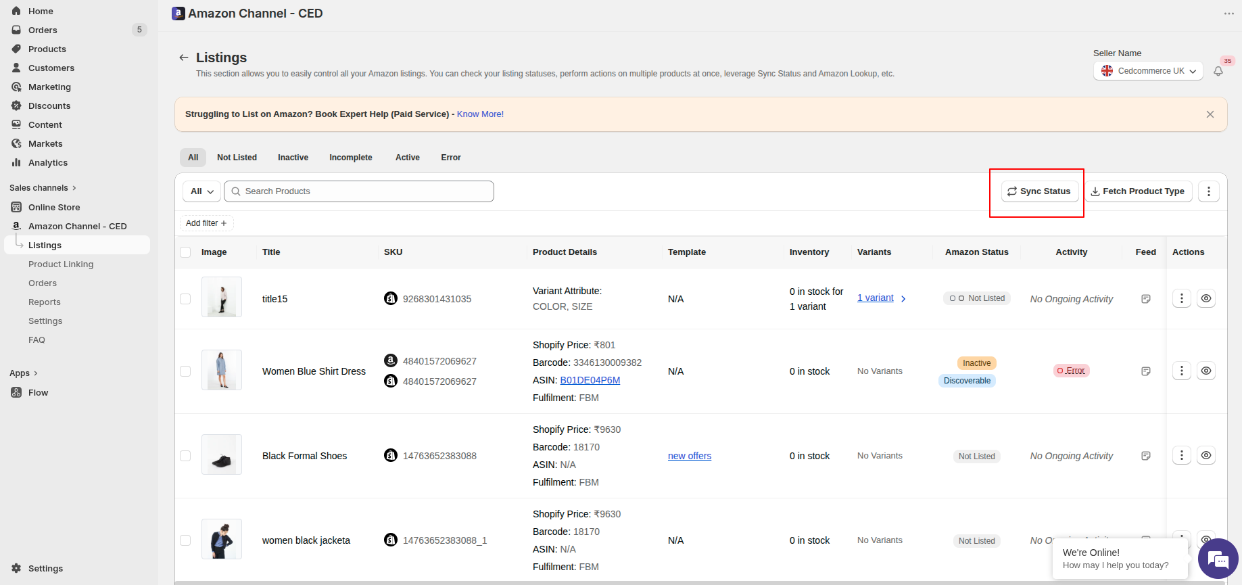Tick the checkbox for Black Formal Shoes
This screenshot has height=585, width=1242.
pos(185,456)
